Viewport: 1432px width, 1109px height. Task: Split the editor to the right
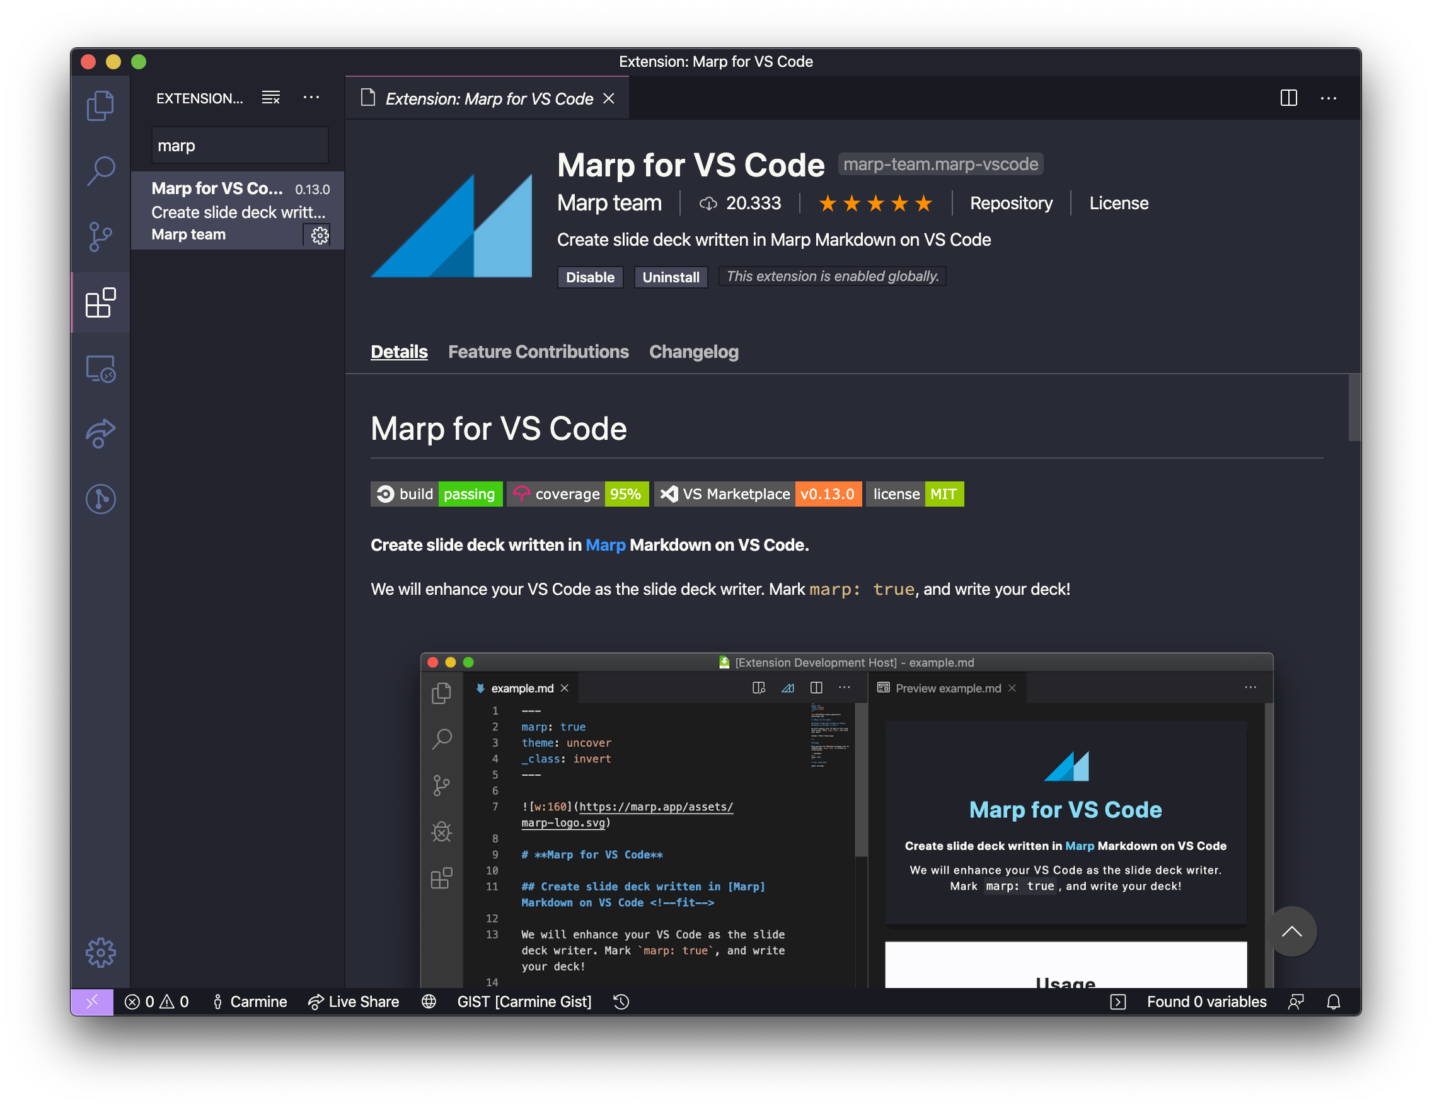point(1288,98)
